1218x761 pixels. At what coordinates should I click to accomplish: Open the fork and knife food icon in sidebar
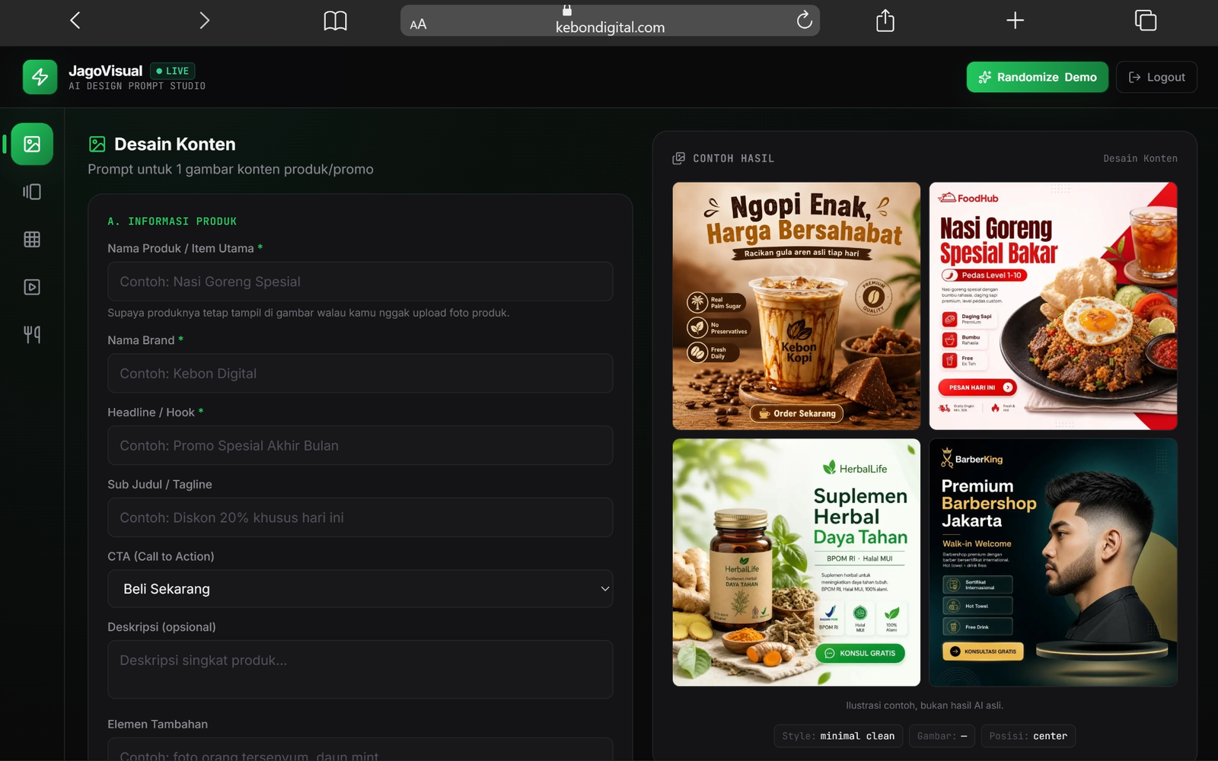click(x=32, y=334)
